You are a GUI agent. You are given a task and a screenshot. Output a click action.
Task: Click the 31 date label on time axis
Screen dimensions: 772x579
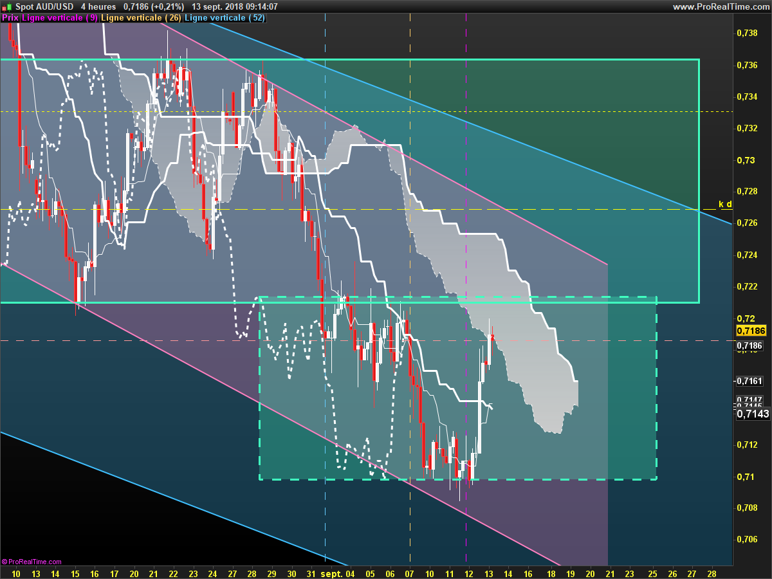[x=311, y=573]
